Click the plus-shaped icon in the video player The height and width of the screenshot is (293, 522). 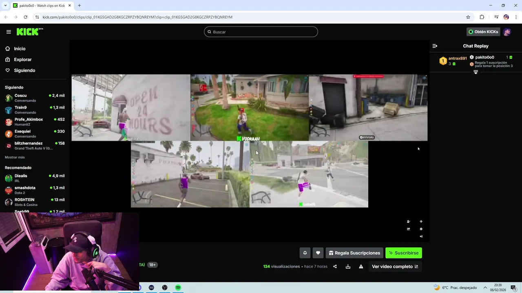pos(421,221)
